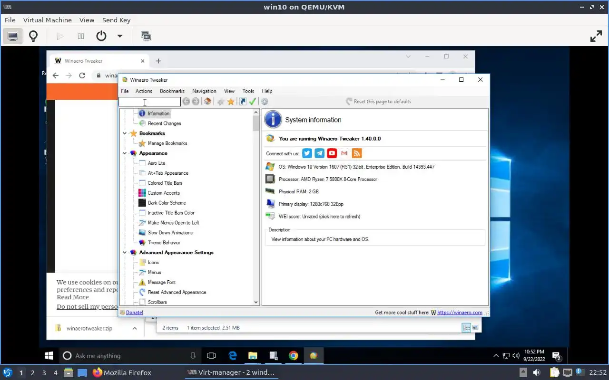Click the green checkmark toolbar icon
This screenshot has width=609, height=380.
click(253, 102)
